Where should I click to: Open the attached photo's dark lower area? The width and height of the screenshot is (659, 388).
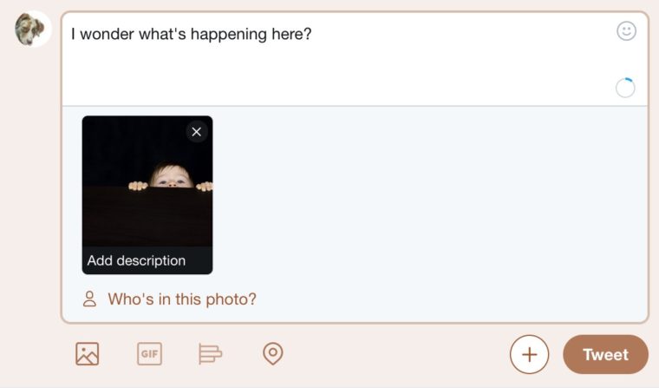(x=147, y=217)
